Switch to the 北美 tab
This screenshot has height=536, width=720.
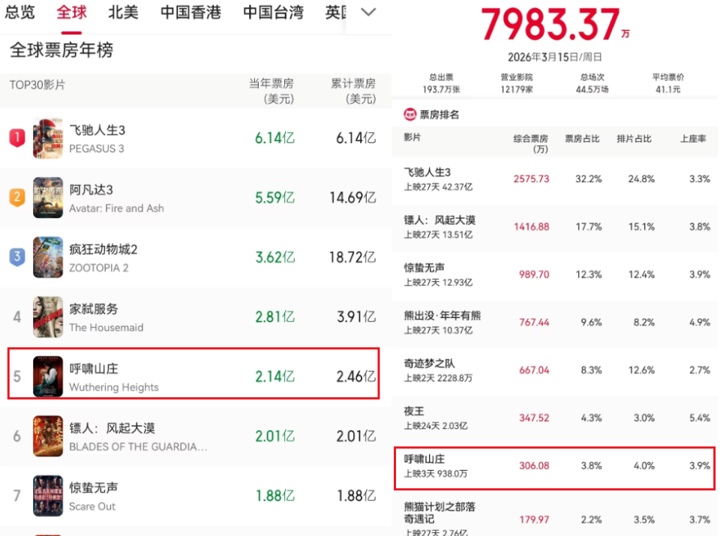(123, 12)
